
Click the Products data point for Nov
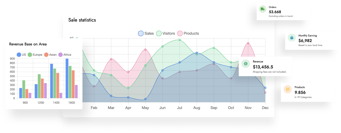248,43
